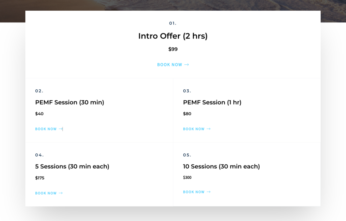Click the 01. number label
This screenshot has height=221, width=346.
[173, 23]
